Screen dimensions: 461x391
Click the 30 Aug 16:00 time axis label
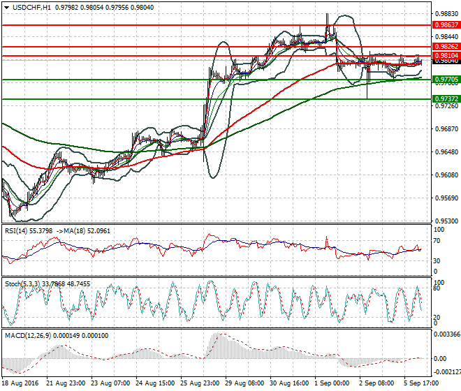[x=289, y=383]
